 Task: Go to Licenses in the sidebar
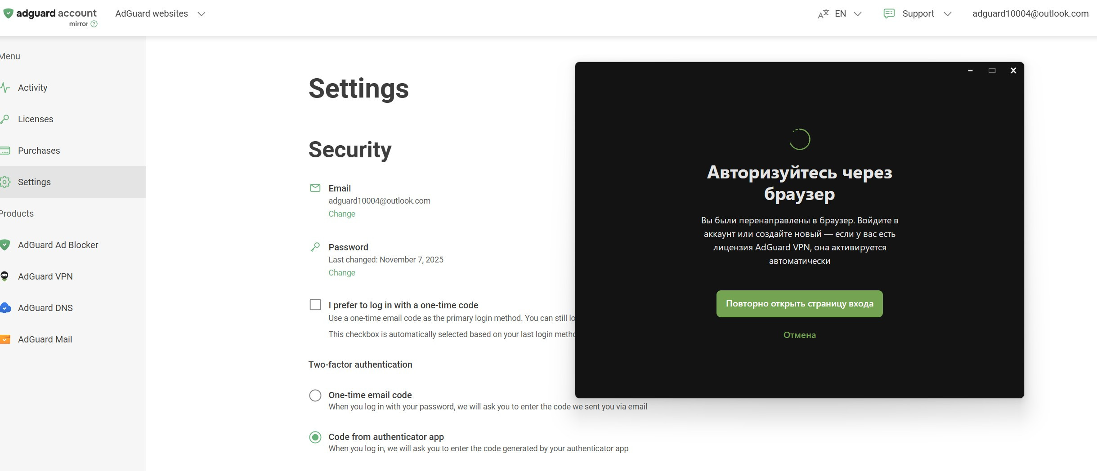73,119
